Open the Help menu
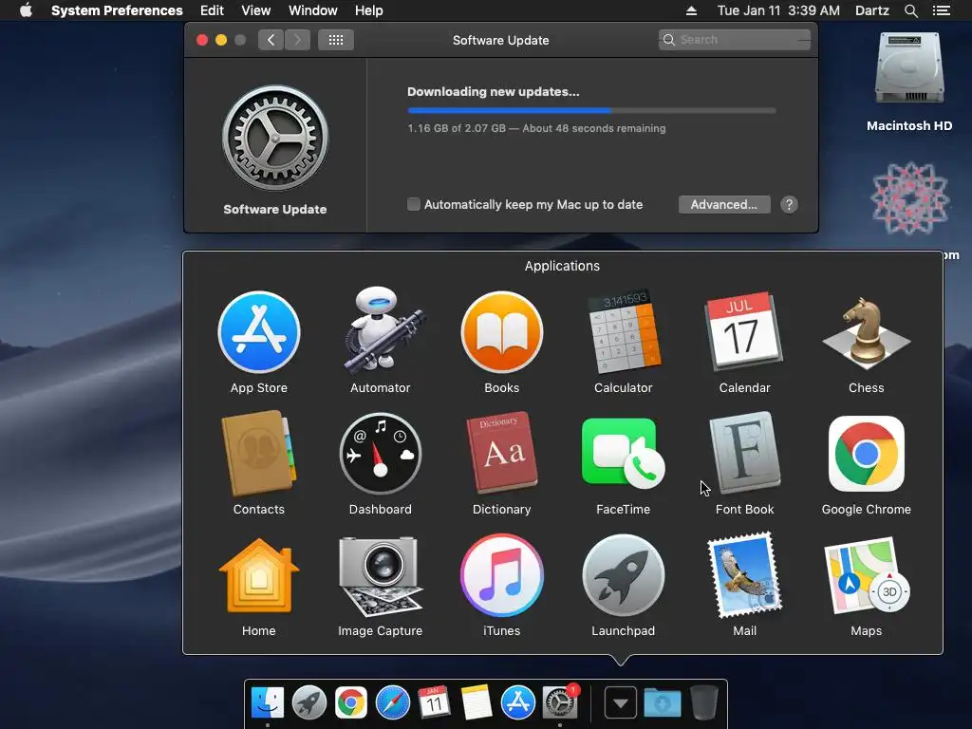 pos(369,10)
